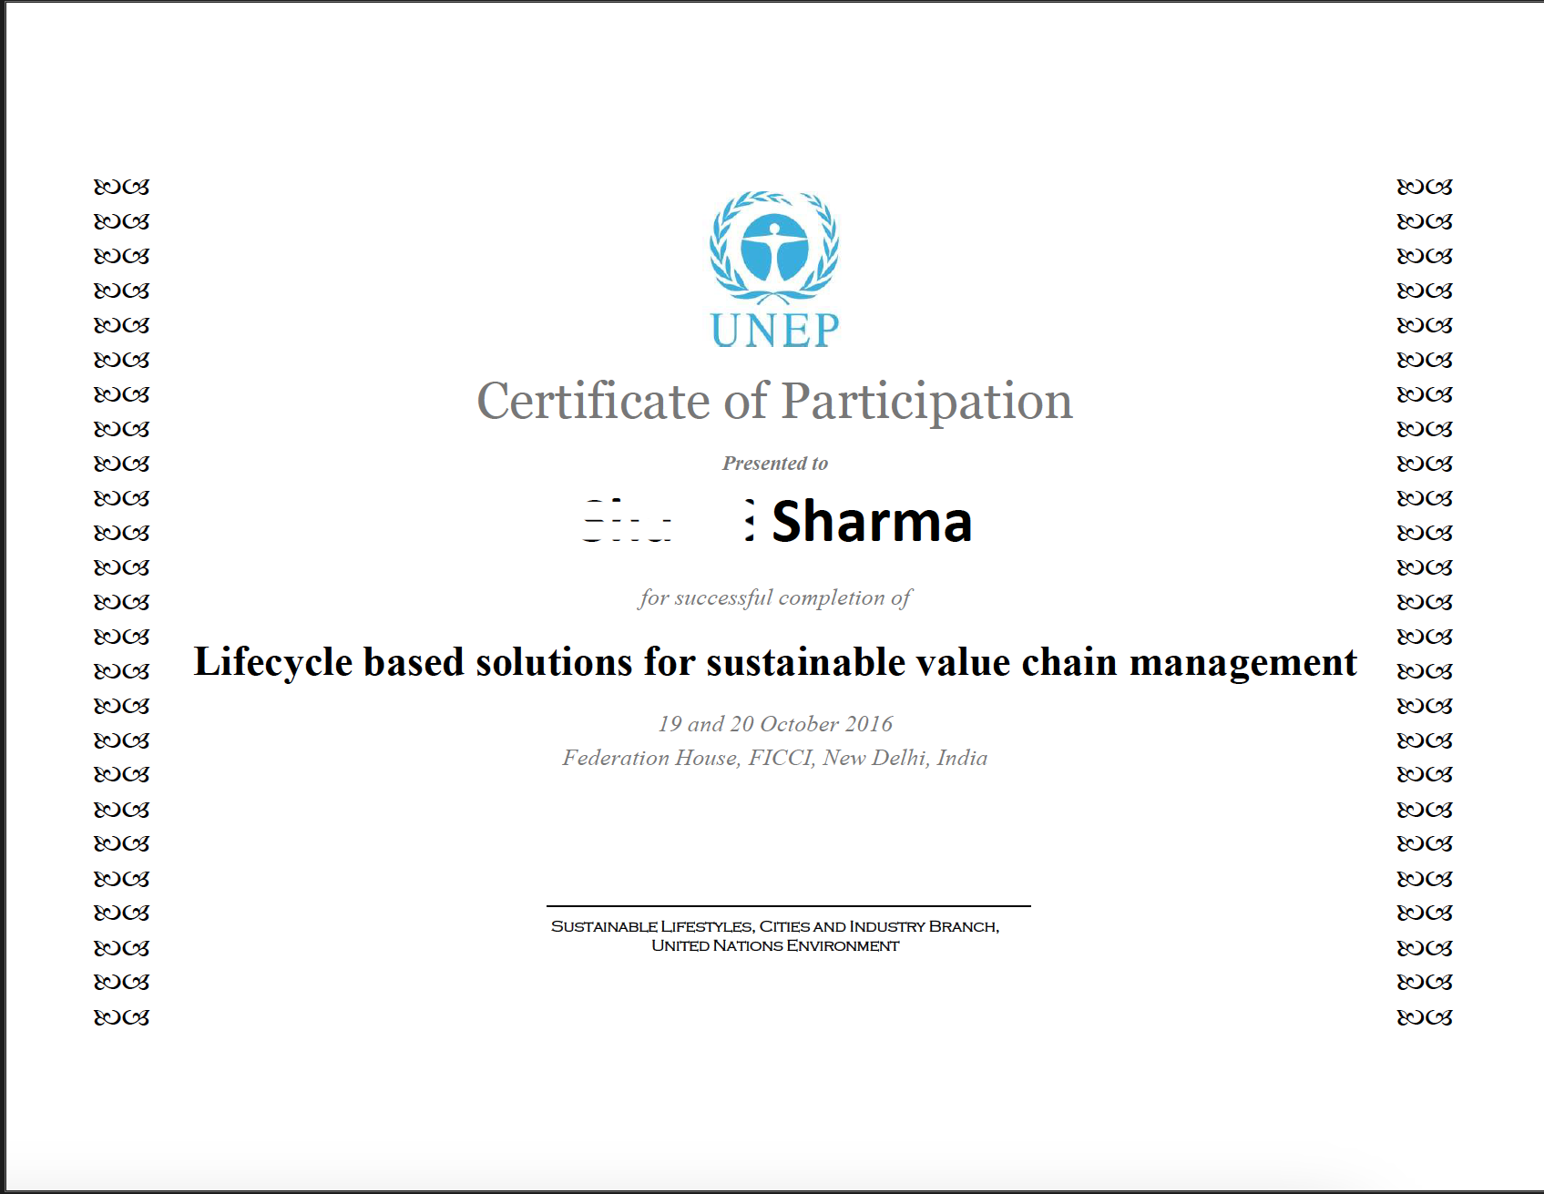Image resolution: width=1544 pixels, height=1194 pixels.
Task: Click the word 'Lifecycle' in the course title
Action: pyautogui.click(x=272, y=662)
